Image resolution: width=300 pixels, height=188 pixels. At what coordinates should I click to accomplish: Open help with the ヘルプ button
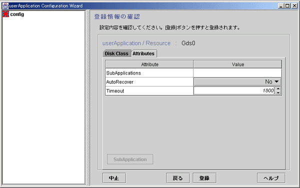click(x=271, y=178)
